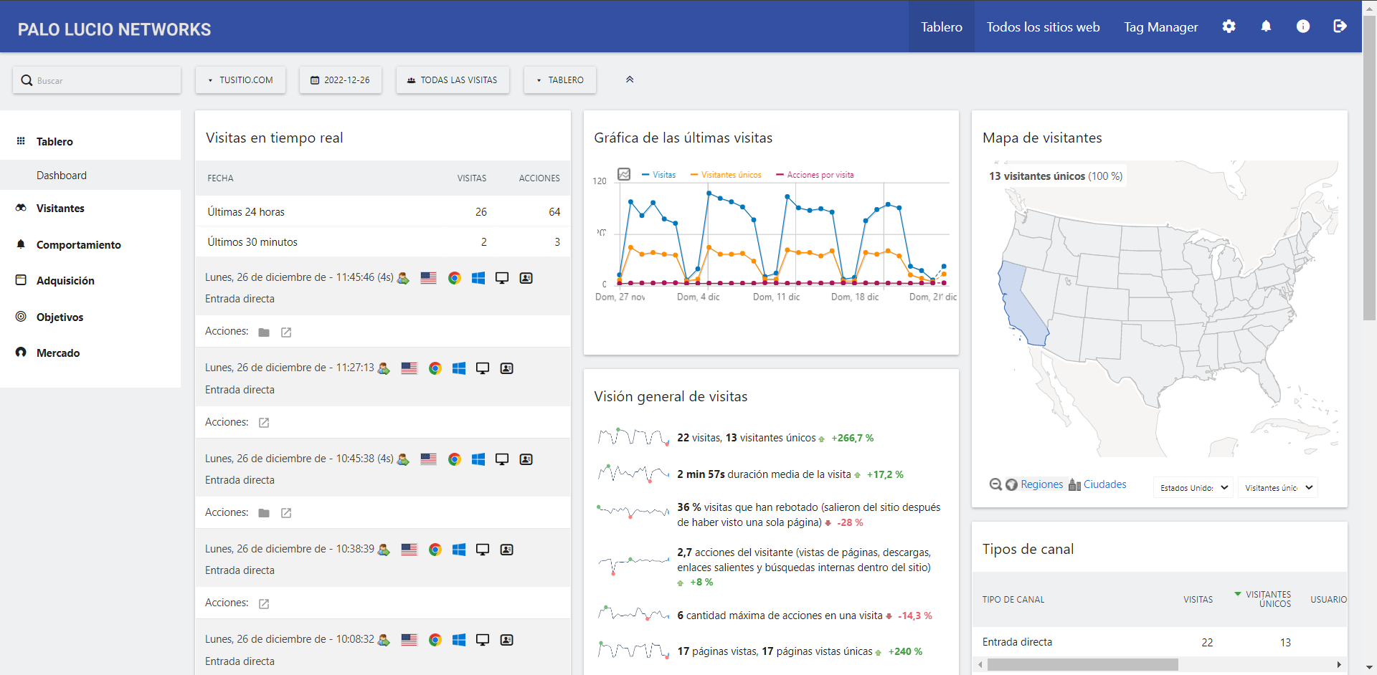1377x675 pixels.
Task: Click Chrome icon on 11:27:13 visit
Action: tap(435, 368)
